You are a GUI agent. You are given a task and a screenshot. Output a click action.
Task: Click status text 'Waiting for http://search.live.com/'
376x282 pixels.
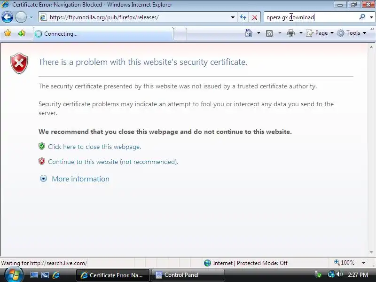tap(44, 263)
